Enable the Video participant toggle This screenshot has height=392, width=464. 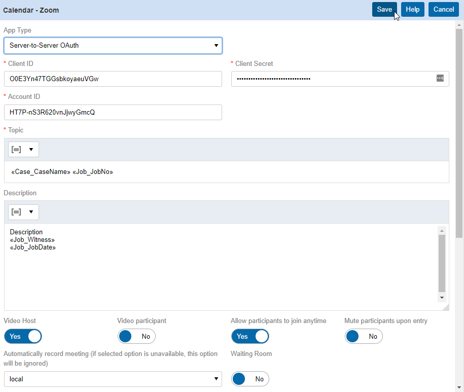[x=136, y=336]
